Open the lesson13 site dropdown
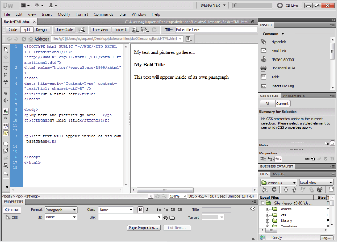 279,183
